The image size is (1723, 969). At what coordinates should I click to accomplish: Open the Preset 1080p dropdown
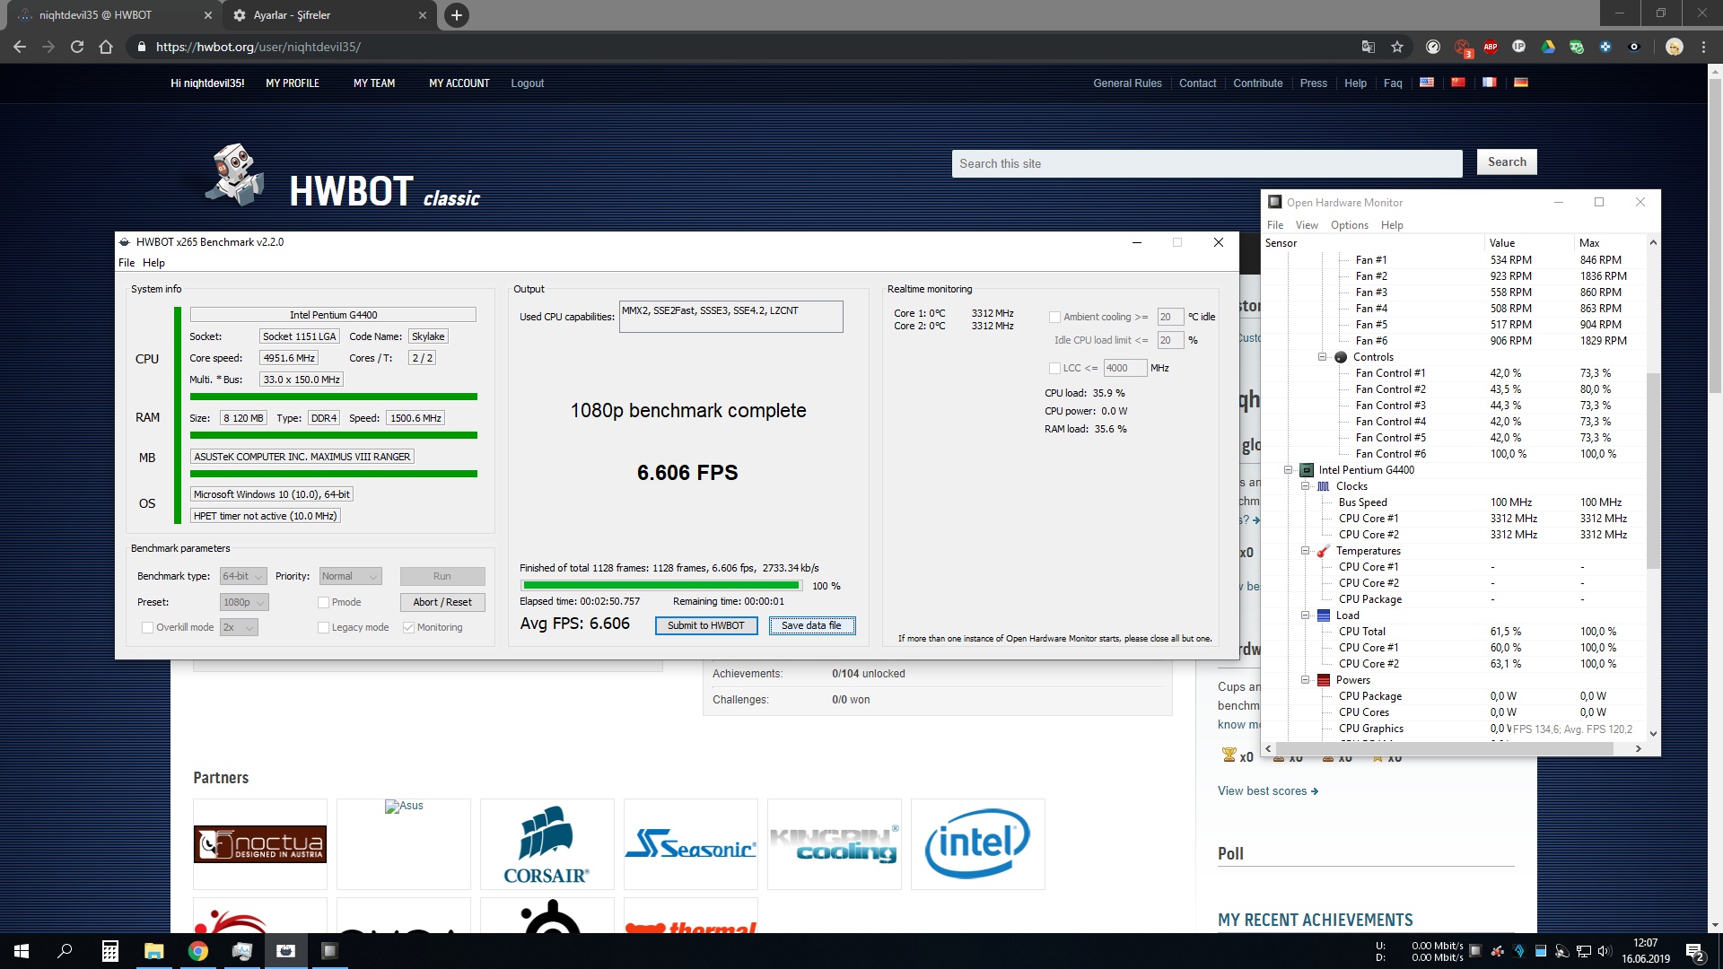[243, 602]
